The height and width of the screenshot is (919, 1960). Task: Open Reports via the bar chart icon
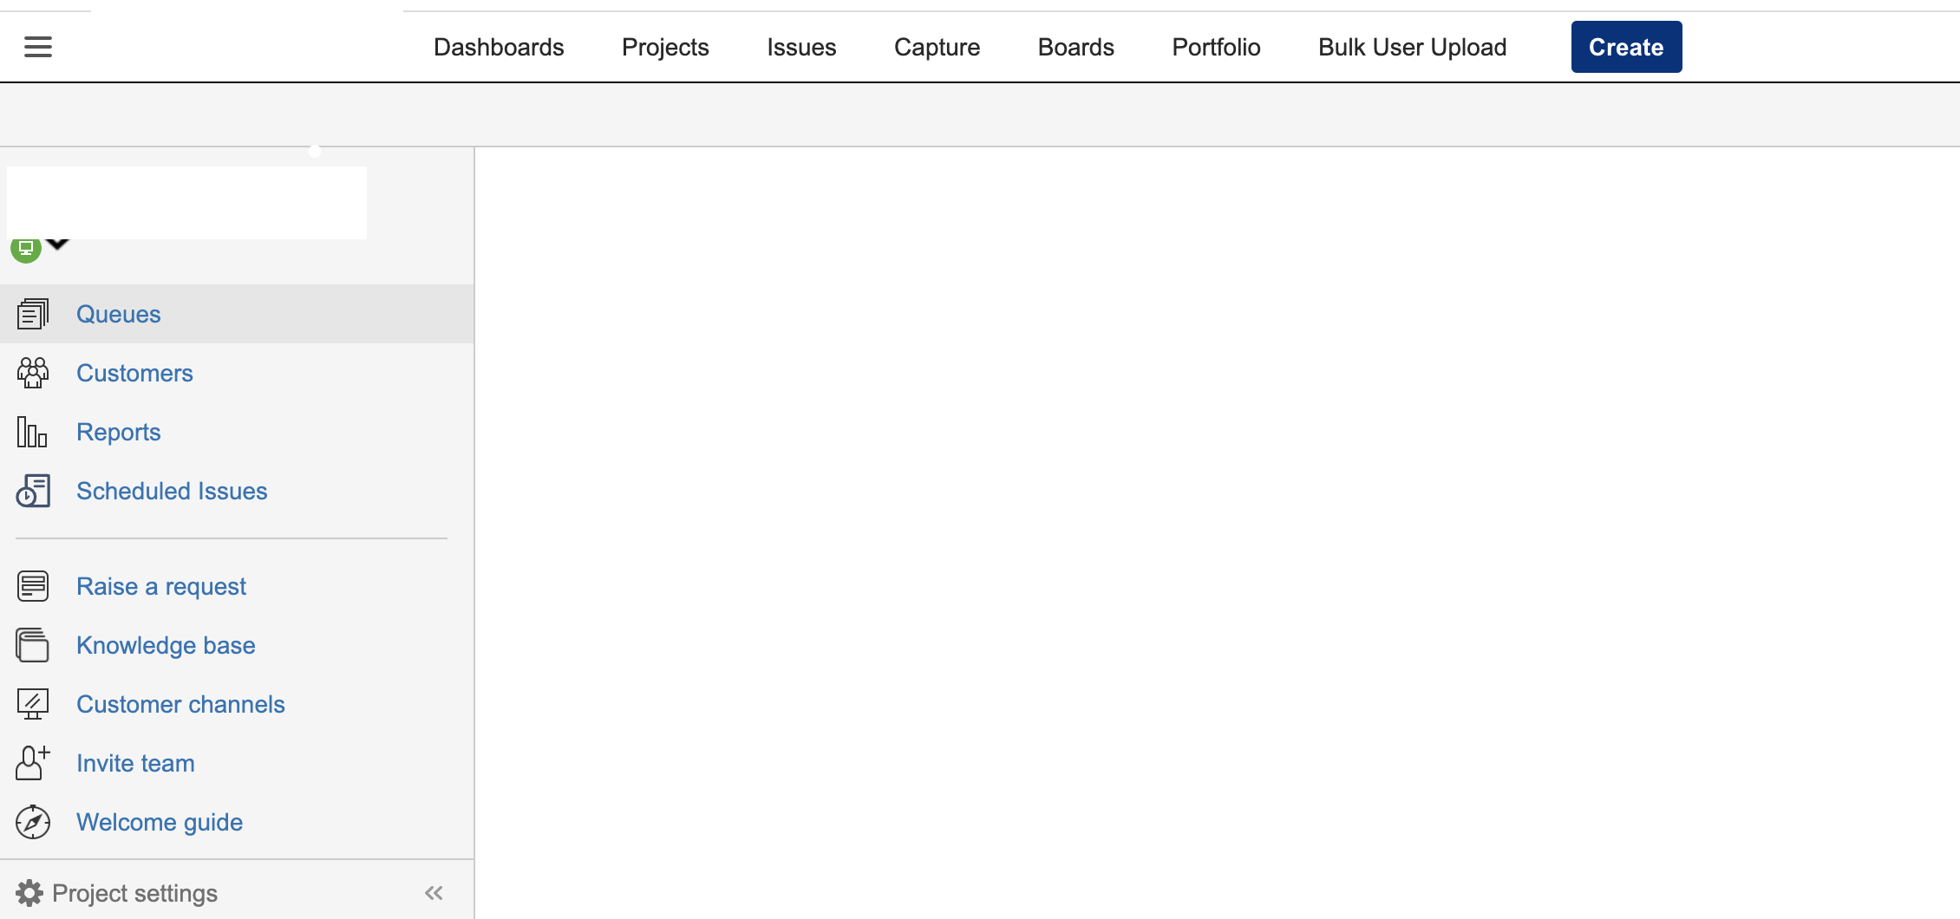click(30, 431)
